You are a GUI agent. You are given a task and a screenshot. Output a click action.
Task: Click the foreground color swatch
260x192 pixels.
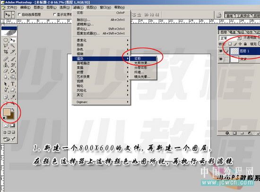point(7,112)
